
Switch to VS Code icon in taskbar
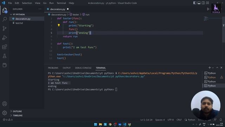pos(124,125)
